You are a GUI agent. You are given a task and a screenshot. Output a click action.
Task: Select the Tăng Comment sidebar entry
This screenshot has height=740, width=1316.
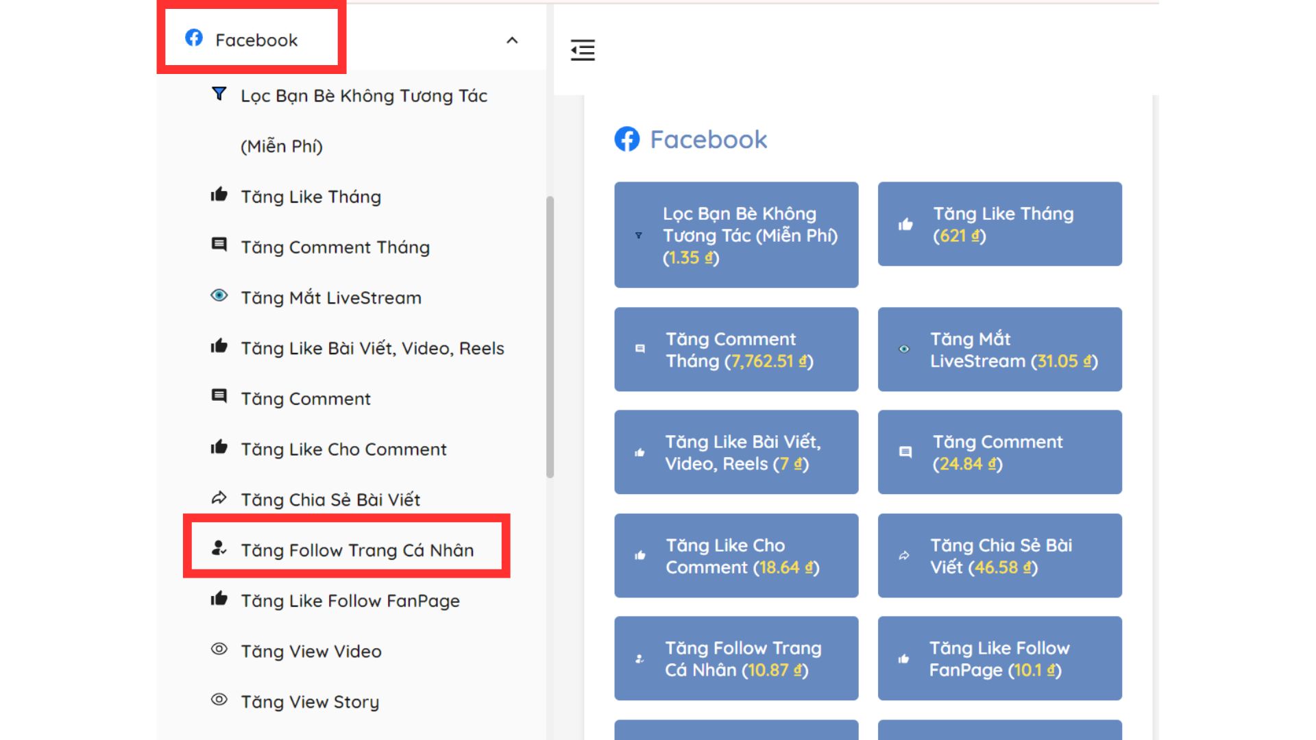(x=306, y=399)
